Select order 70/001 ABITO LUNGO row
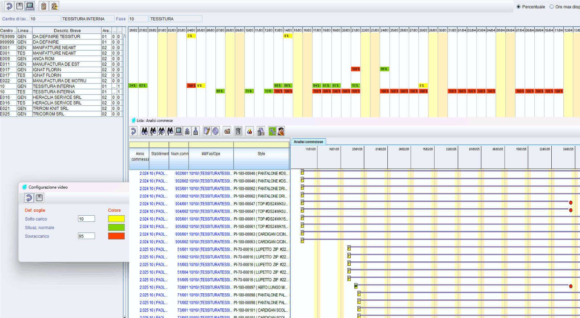The height and width of the screenshot is (318, 580). (x=209, y=288)
